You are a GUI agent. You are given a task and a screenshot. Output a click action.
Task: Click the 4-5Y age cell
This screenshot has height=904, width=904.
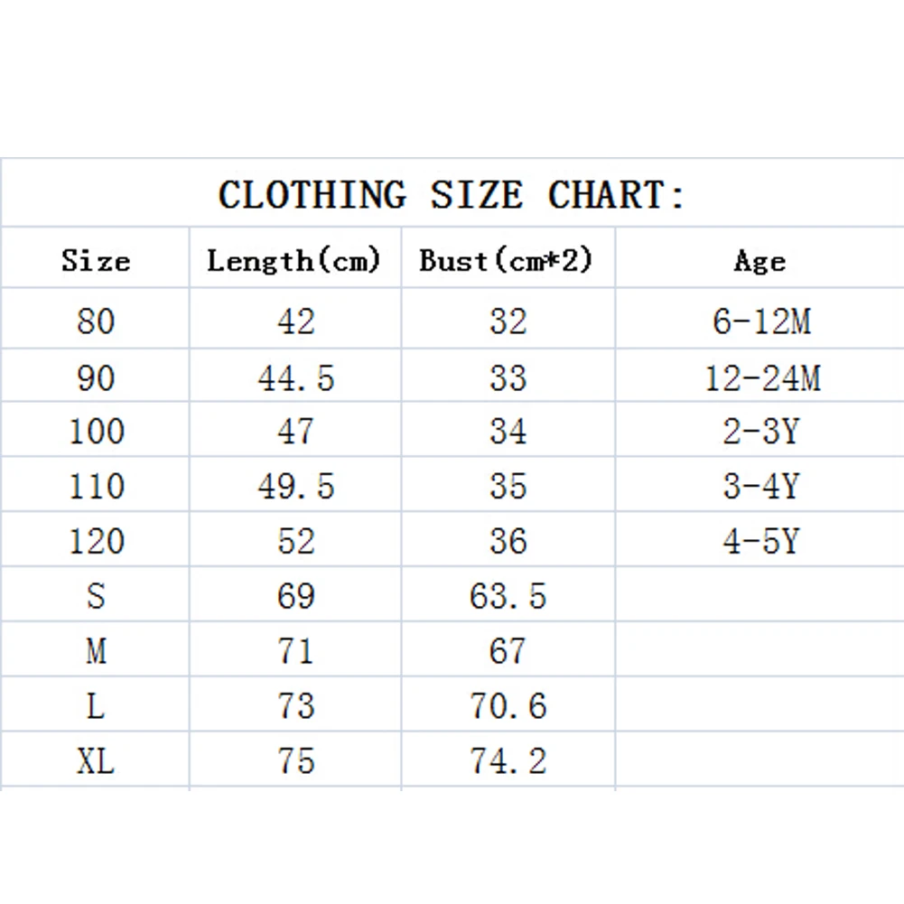tap(761, 541)
